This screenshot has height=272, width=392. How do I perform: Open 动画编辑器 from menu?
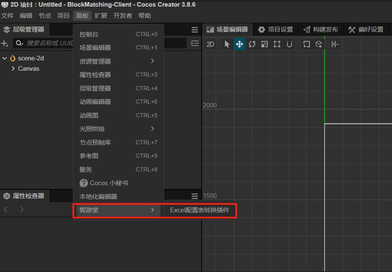118,102
